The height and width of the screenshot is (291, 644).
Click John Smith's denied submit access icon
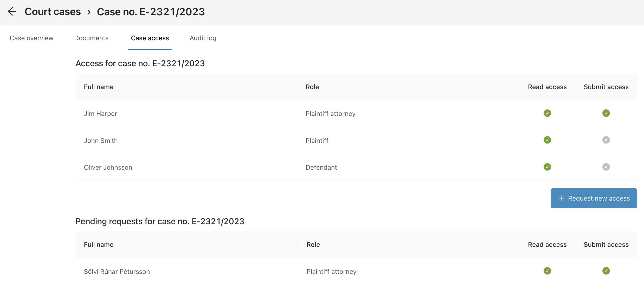(606, 140)
